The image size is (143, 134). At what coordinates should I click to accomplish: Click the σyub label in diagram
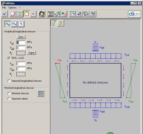127,107
